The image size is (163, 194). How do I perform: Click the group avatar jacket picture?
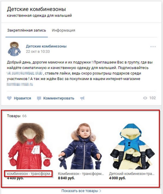(14, 49)
